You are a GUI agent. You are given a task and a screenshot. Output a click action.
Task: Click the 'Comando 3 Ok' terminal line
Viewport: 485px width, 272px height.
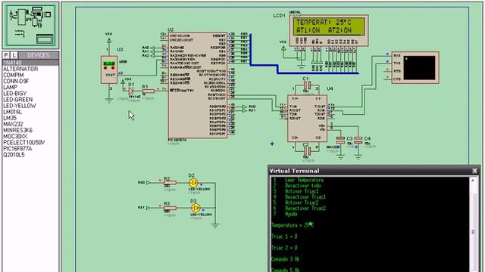coord(285,259)
